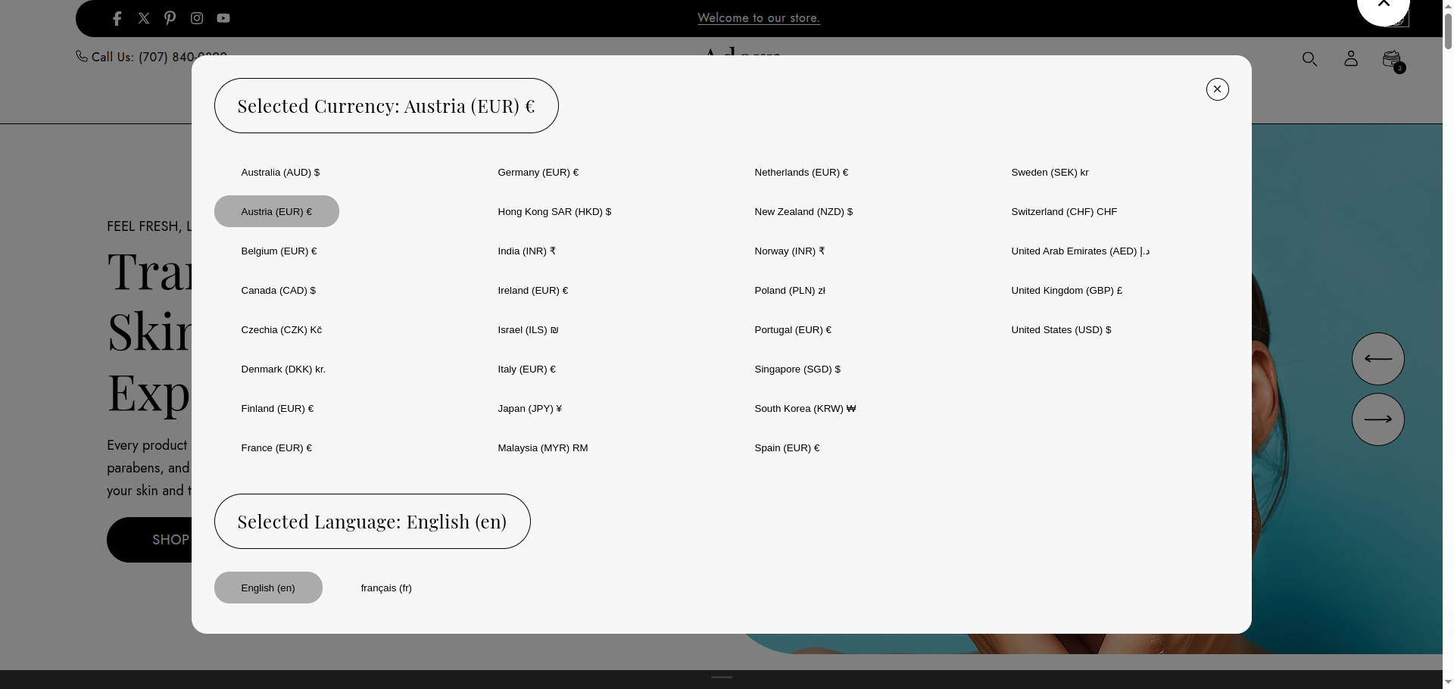
Task: Select Austria (EUR) € currency
Action: (x=276, y=211)
